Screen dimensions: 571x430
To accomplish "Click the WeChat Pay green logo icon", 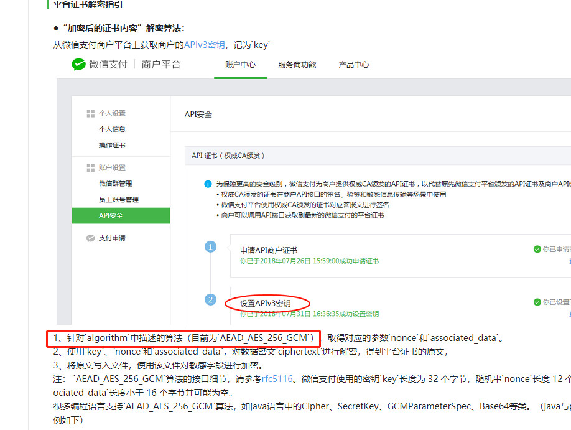I will click(x=78, y=65).
